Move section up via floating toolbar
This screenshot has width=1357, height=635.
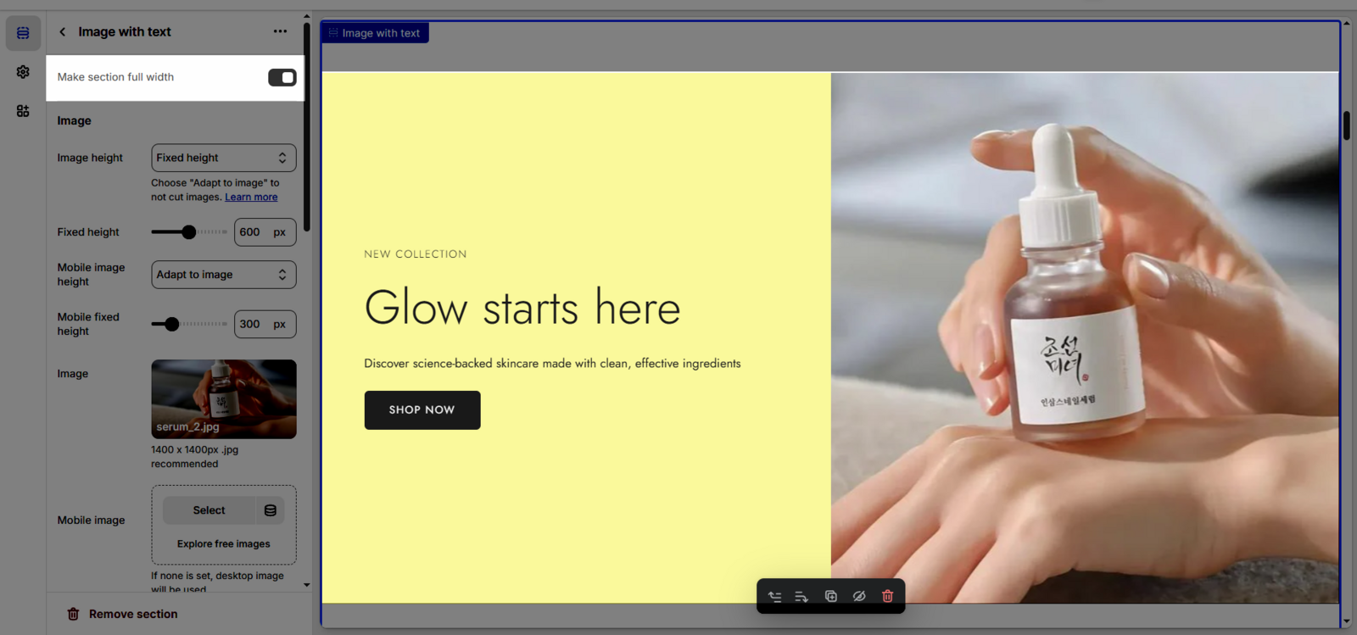pos(774,597)
